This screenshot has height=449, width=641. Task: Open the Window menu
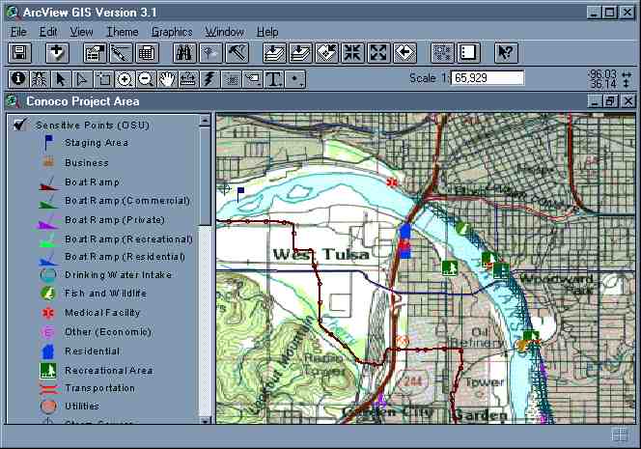[x=224, y=32]
